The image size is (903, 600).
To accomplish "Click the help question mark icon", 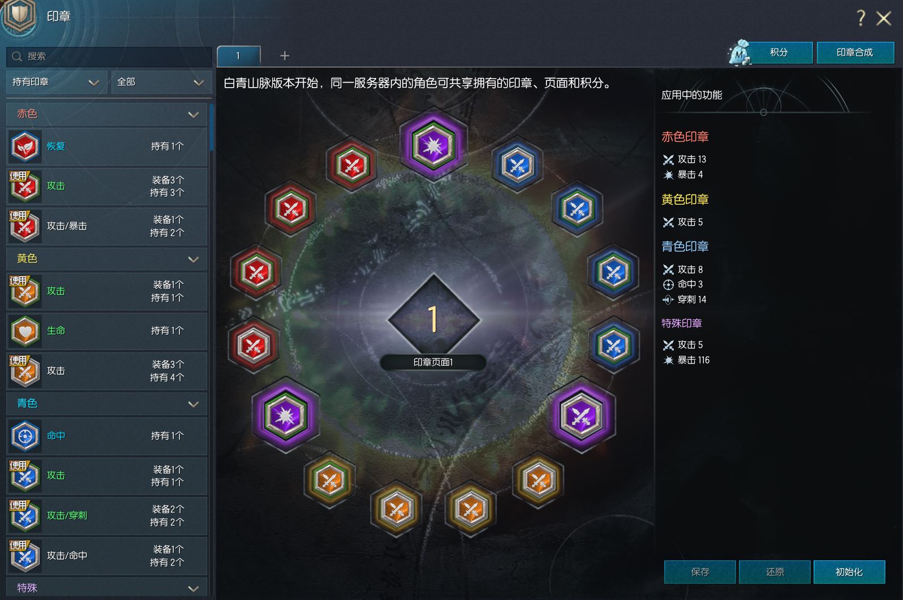I will click(x=861, y=18).
